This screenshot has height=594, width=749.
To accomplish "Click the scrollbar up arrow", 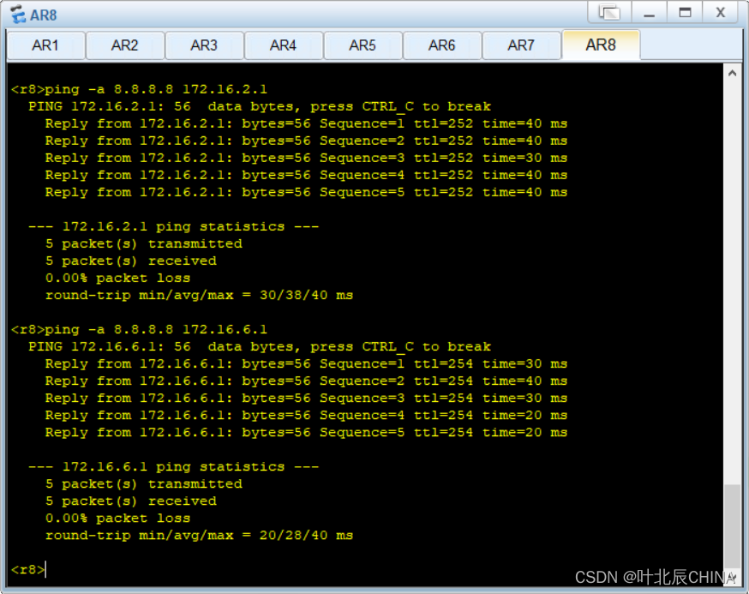I will click(732, 73).
